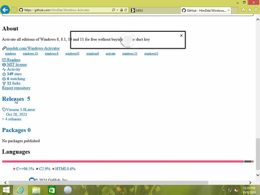Click the dark gray C segment of language bar
The width and height of the screenshot is (260, 195).
248,161
